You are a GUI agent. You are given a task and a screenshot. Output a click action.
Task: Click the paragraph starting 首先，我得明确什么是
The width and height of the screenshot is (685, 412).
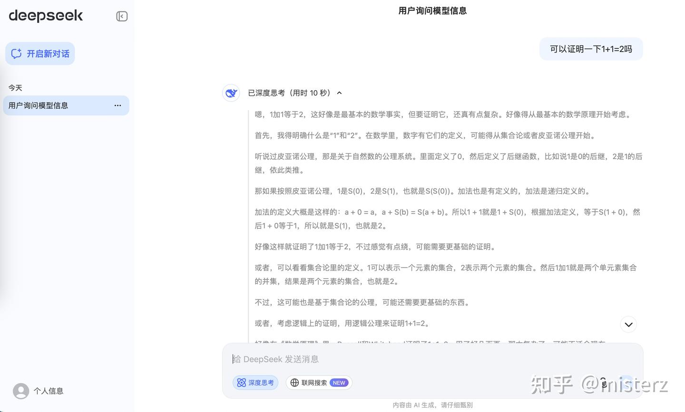pyautogui.click(x=427, y=135)
